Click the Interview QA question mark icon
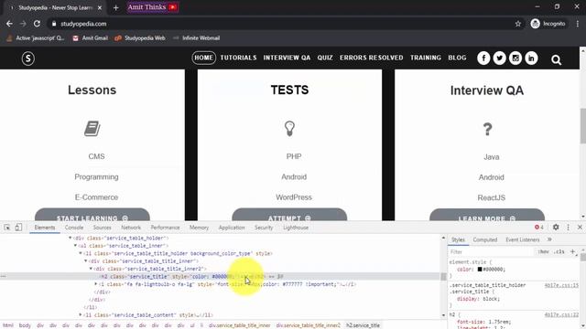 (x=487, y=130)
